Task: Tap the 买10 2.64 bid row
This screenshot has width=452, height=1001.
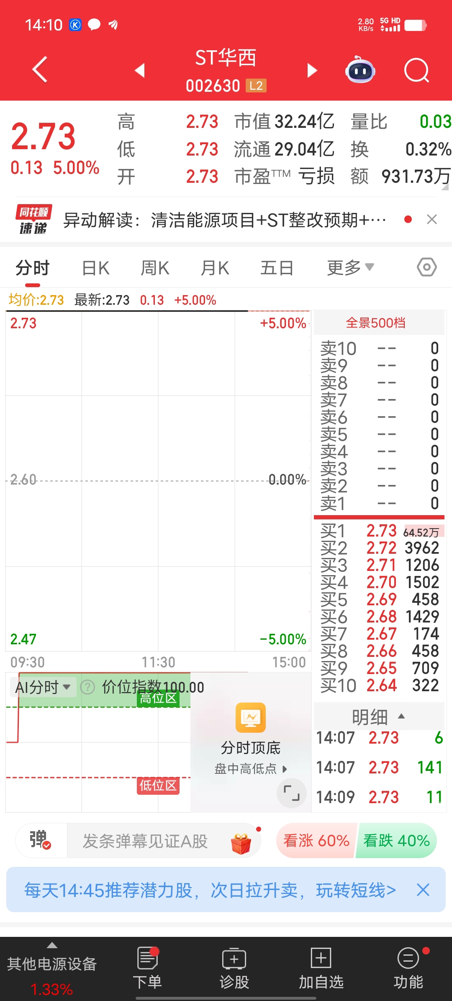Action: 379,685
